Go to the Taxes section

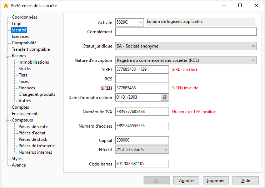(x=24, y=81)
